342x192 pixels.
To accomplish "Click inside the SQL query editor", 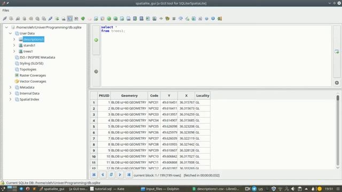I will 216,55.
